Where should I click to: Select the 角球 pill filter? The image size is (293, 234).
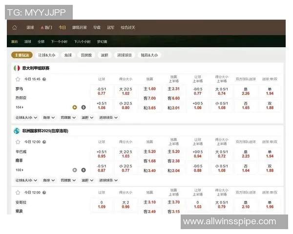pyautogui.click(x=68, y=55)
